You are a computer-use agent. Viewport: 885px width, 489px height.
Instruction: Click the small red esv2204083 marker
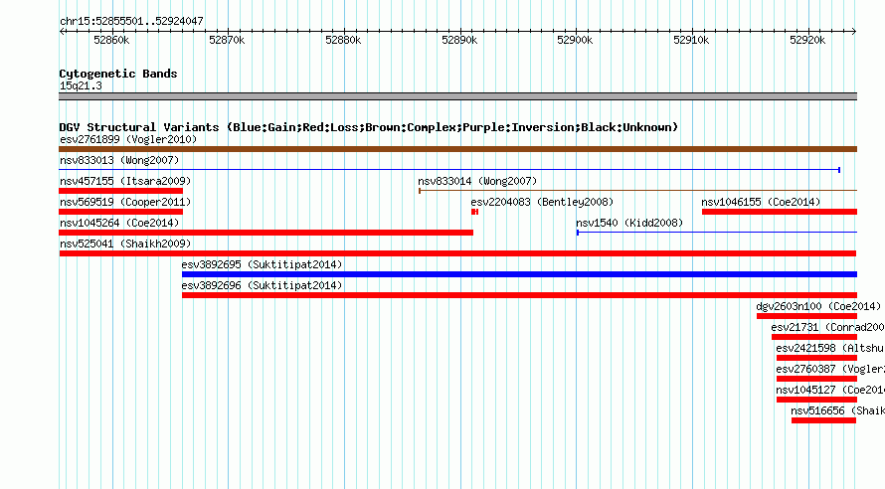coord(474,212)
